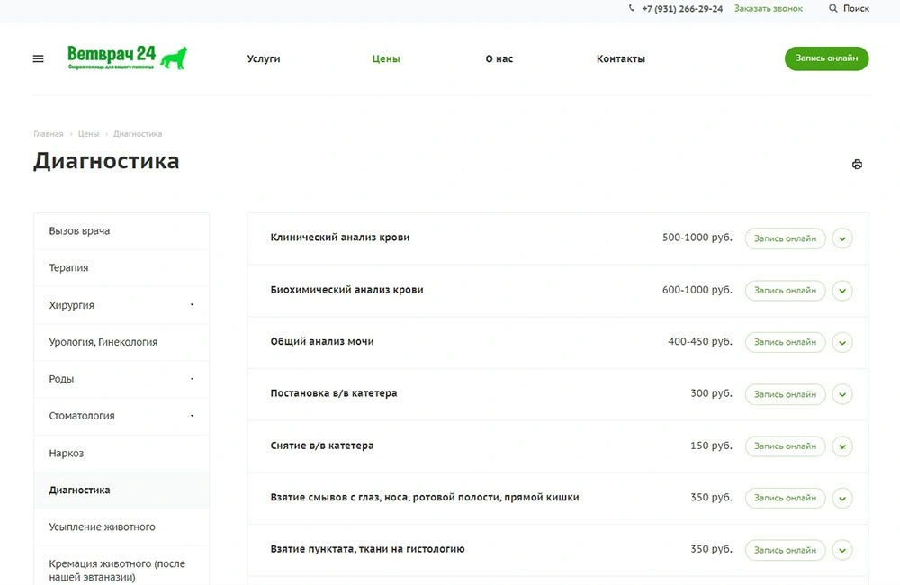Click Заказать звонок link
Screen dimensions: 900x585
[768, 9]
